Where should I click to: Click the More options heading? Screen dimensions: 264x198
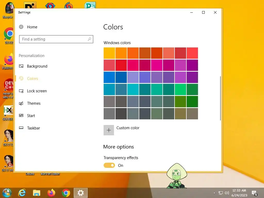tap(119, 147)
